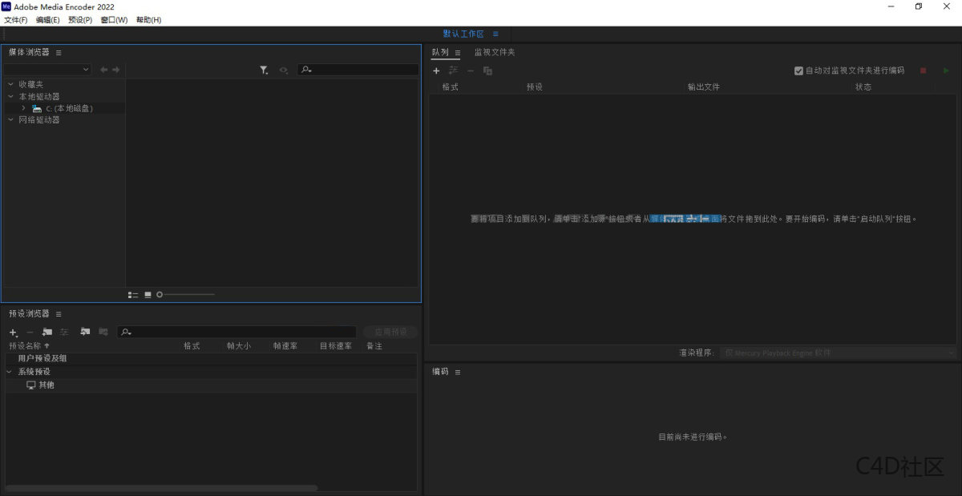
Task: Click the duplicate icon in queue
Action: point(487,71)
